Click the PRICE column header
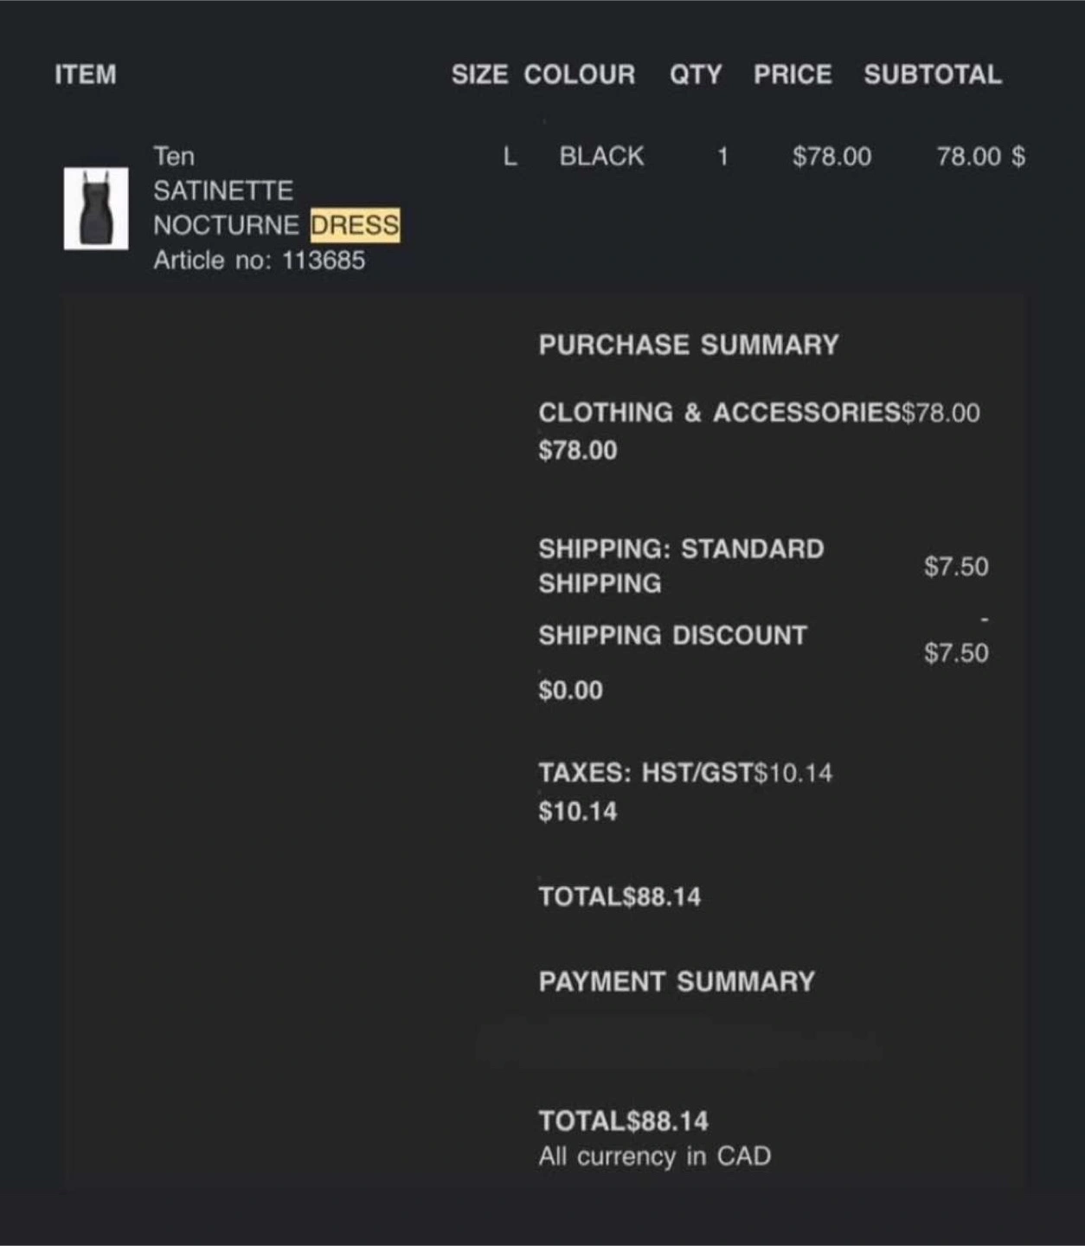 [793, 74]
